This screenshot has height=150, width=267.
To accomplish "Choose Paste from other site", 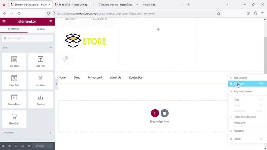I will pyautogui.click(x=247, y=117).
